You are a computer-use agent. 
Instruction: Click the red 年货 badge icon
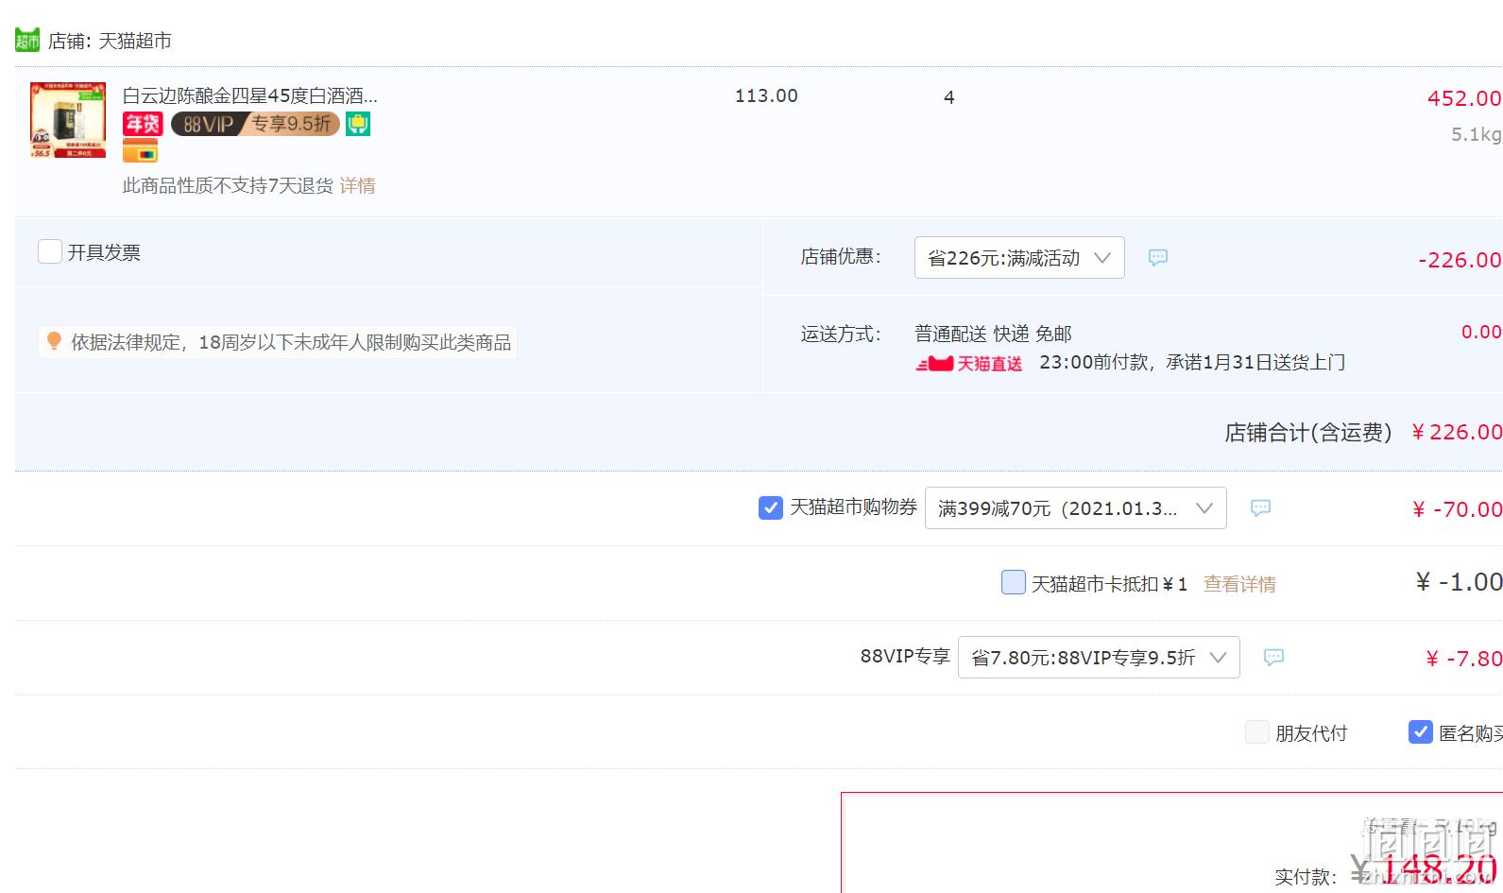pos(143,124)
